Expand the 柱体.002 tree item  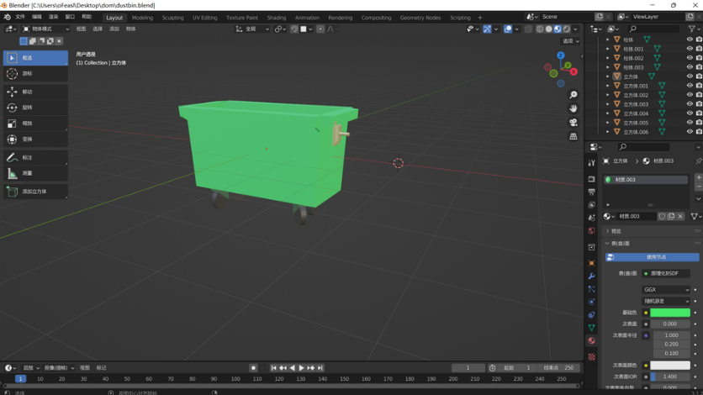[x=608, y=58]
